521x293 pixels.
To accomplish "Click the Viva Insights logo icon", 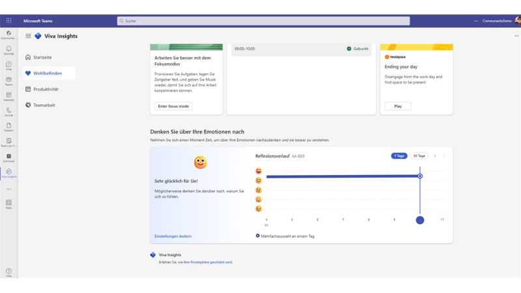I will tap(38, 36).
